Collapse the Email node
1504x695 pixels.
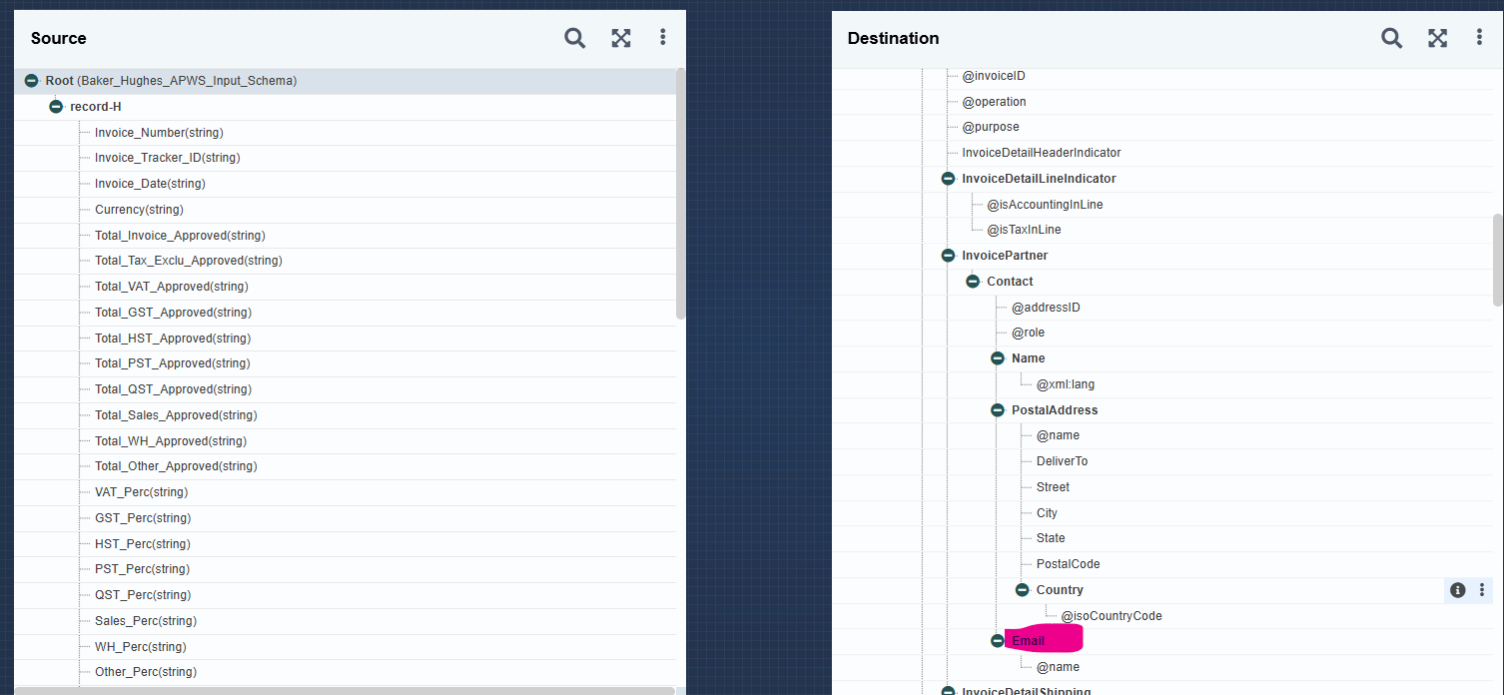[997, 641]
